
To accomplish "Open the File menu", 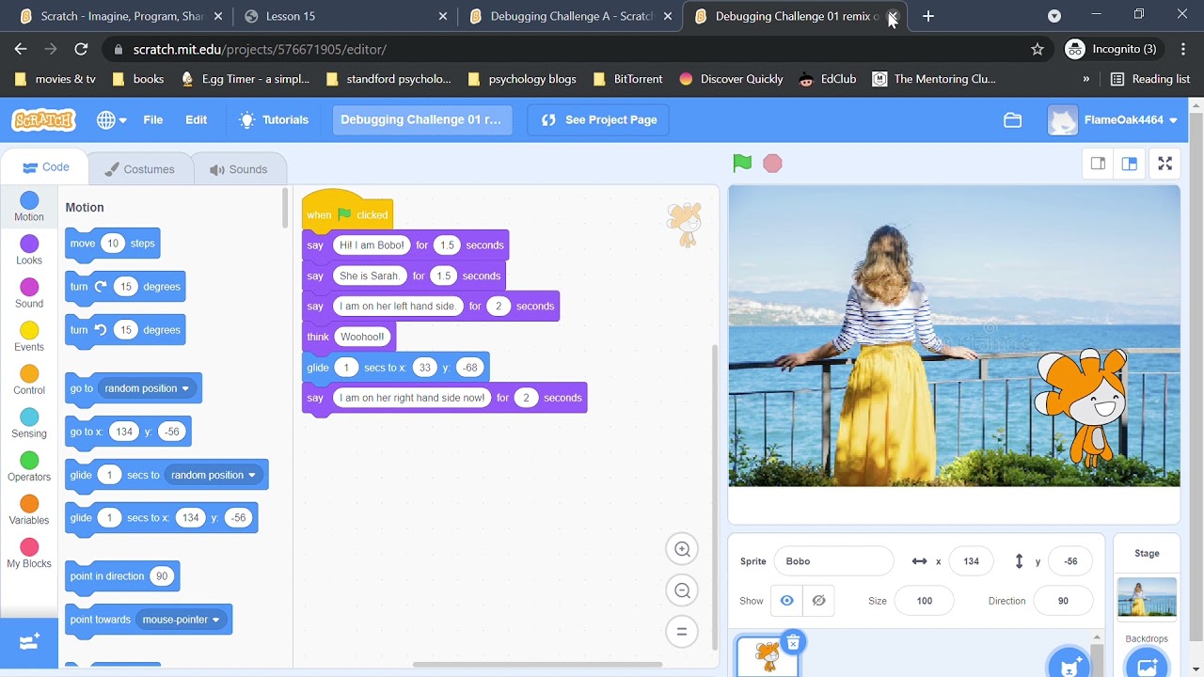I will click(152, 120).
